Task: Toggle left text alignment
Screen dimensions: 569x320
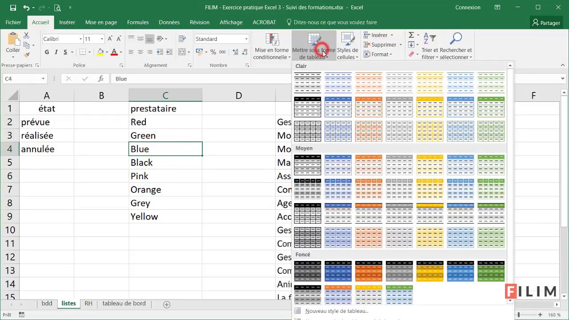Action: pos(131,52)
